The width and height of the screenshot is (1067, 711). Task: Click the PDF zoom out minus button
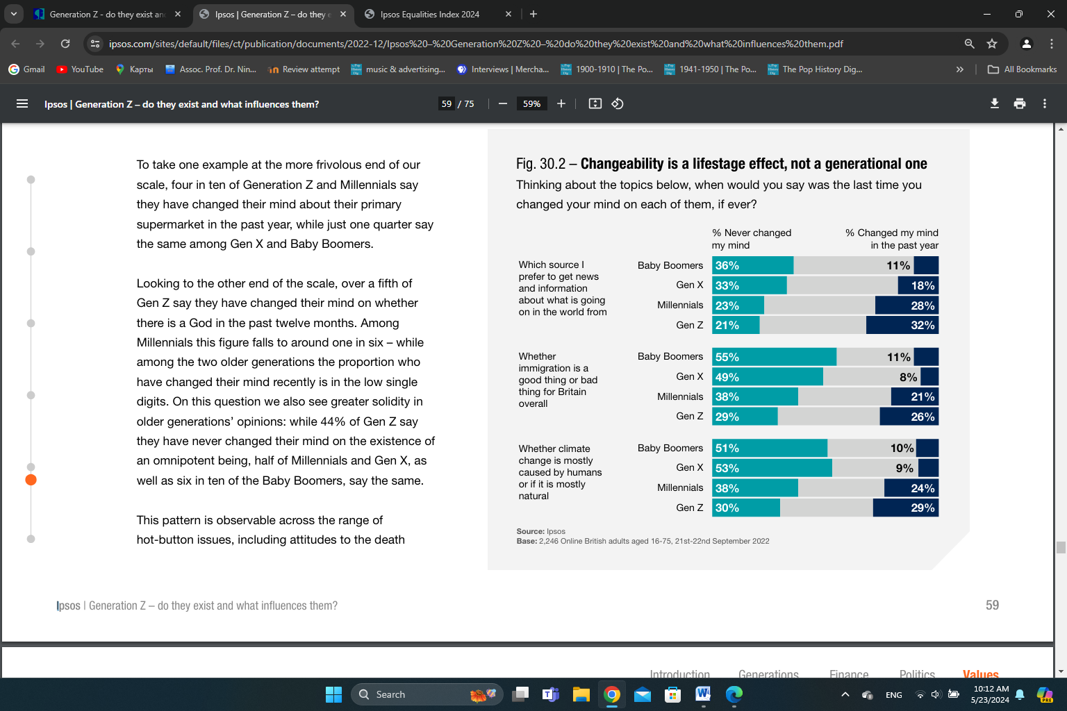[503, 104]
